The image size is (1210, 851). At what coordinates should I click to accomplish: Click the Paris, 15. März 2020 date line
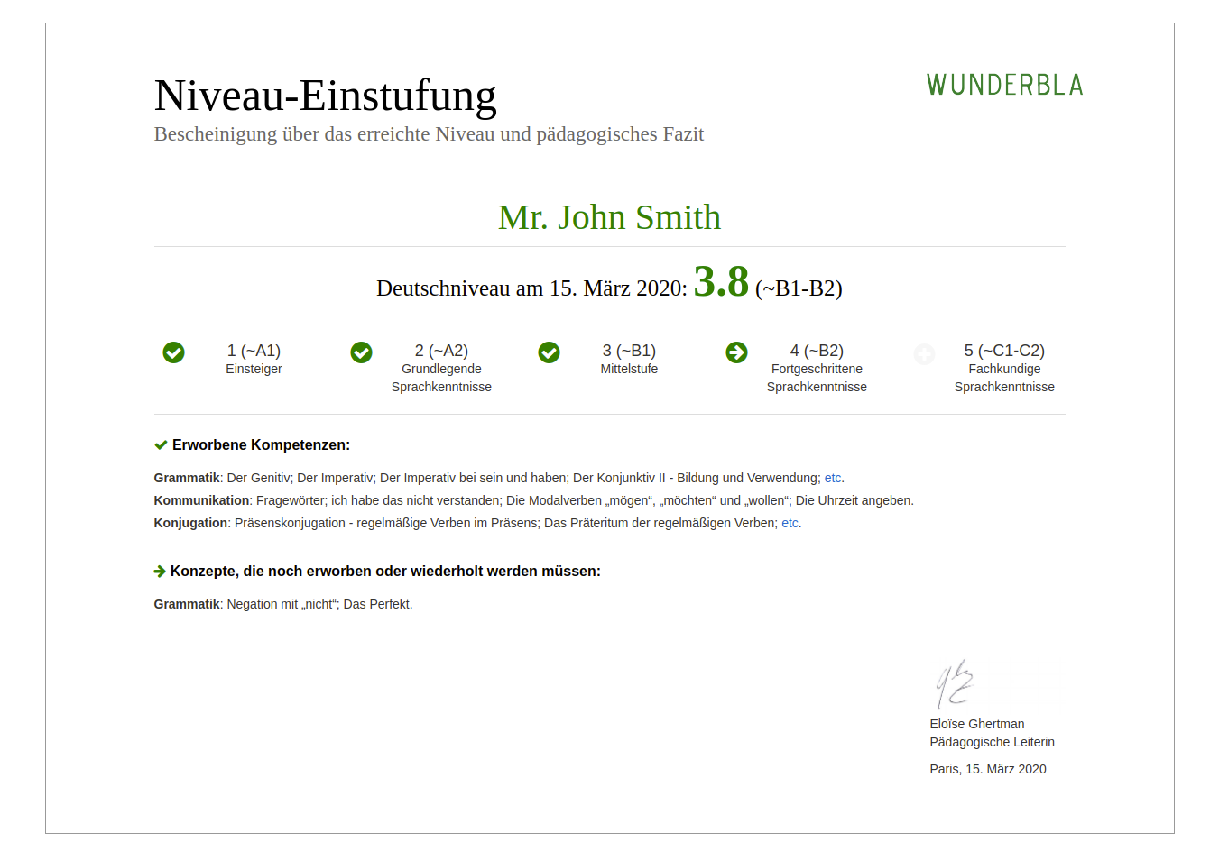point(988,769)
